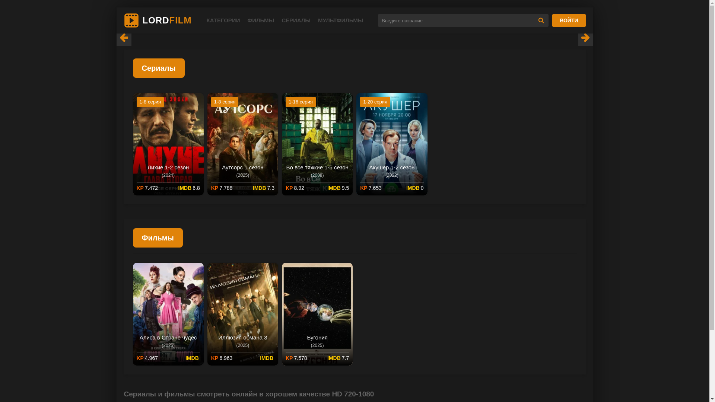
Task: Click the LORDFILM logo text
Action: 167,20
